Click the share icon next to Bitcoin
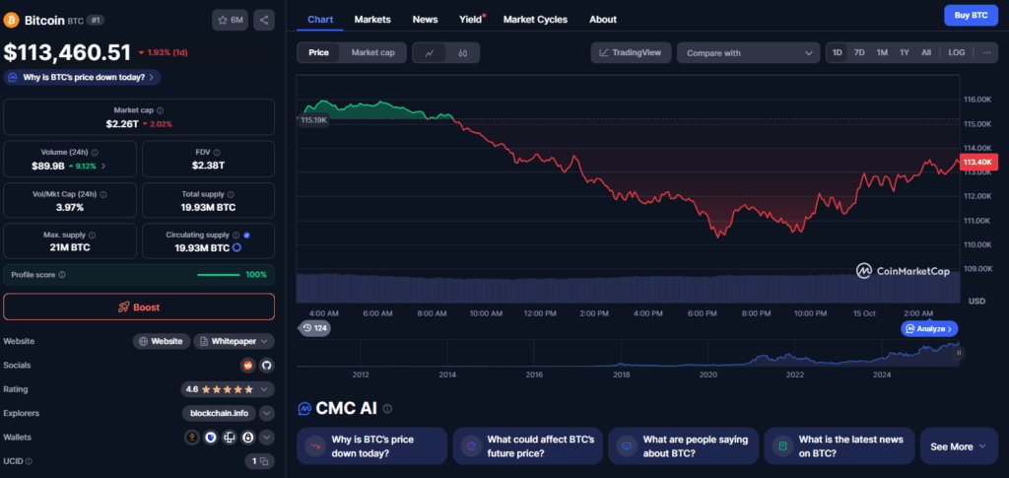 tap(264, 20)
